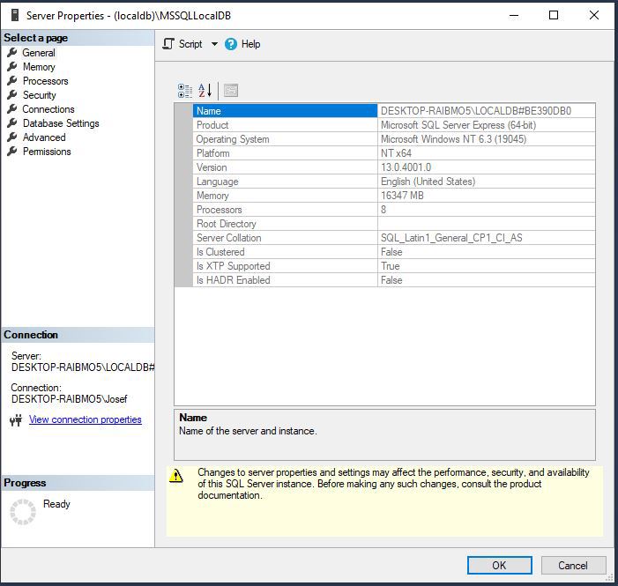Select the Is Clustered property label
The width and height of the screenshot is (618, 586).
click(220, 252)
